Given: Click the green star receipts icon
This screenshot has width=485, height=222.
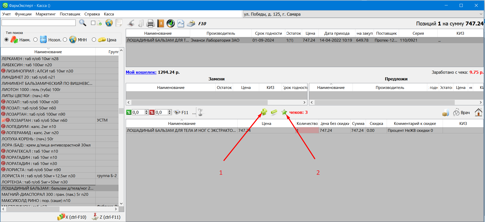Looking at the screenshot, I should point(284,112).
